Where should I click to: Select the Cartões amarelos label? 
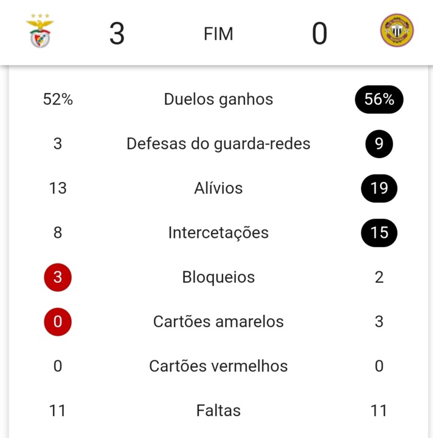pyautogui.click(x=218, y=322)
